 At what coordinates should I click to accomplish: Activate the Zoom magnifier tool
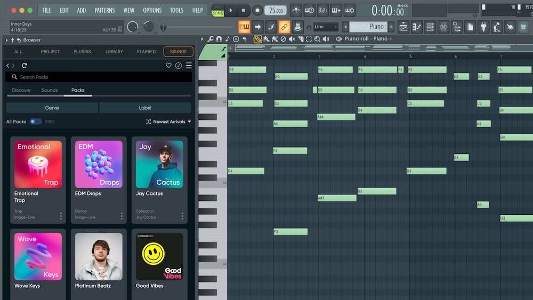[x=317, y=39]
